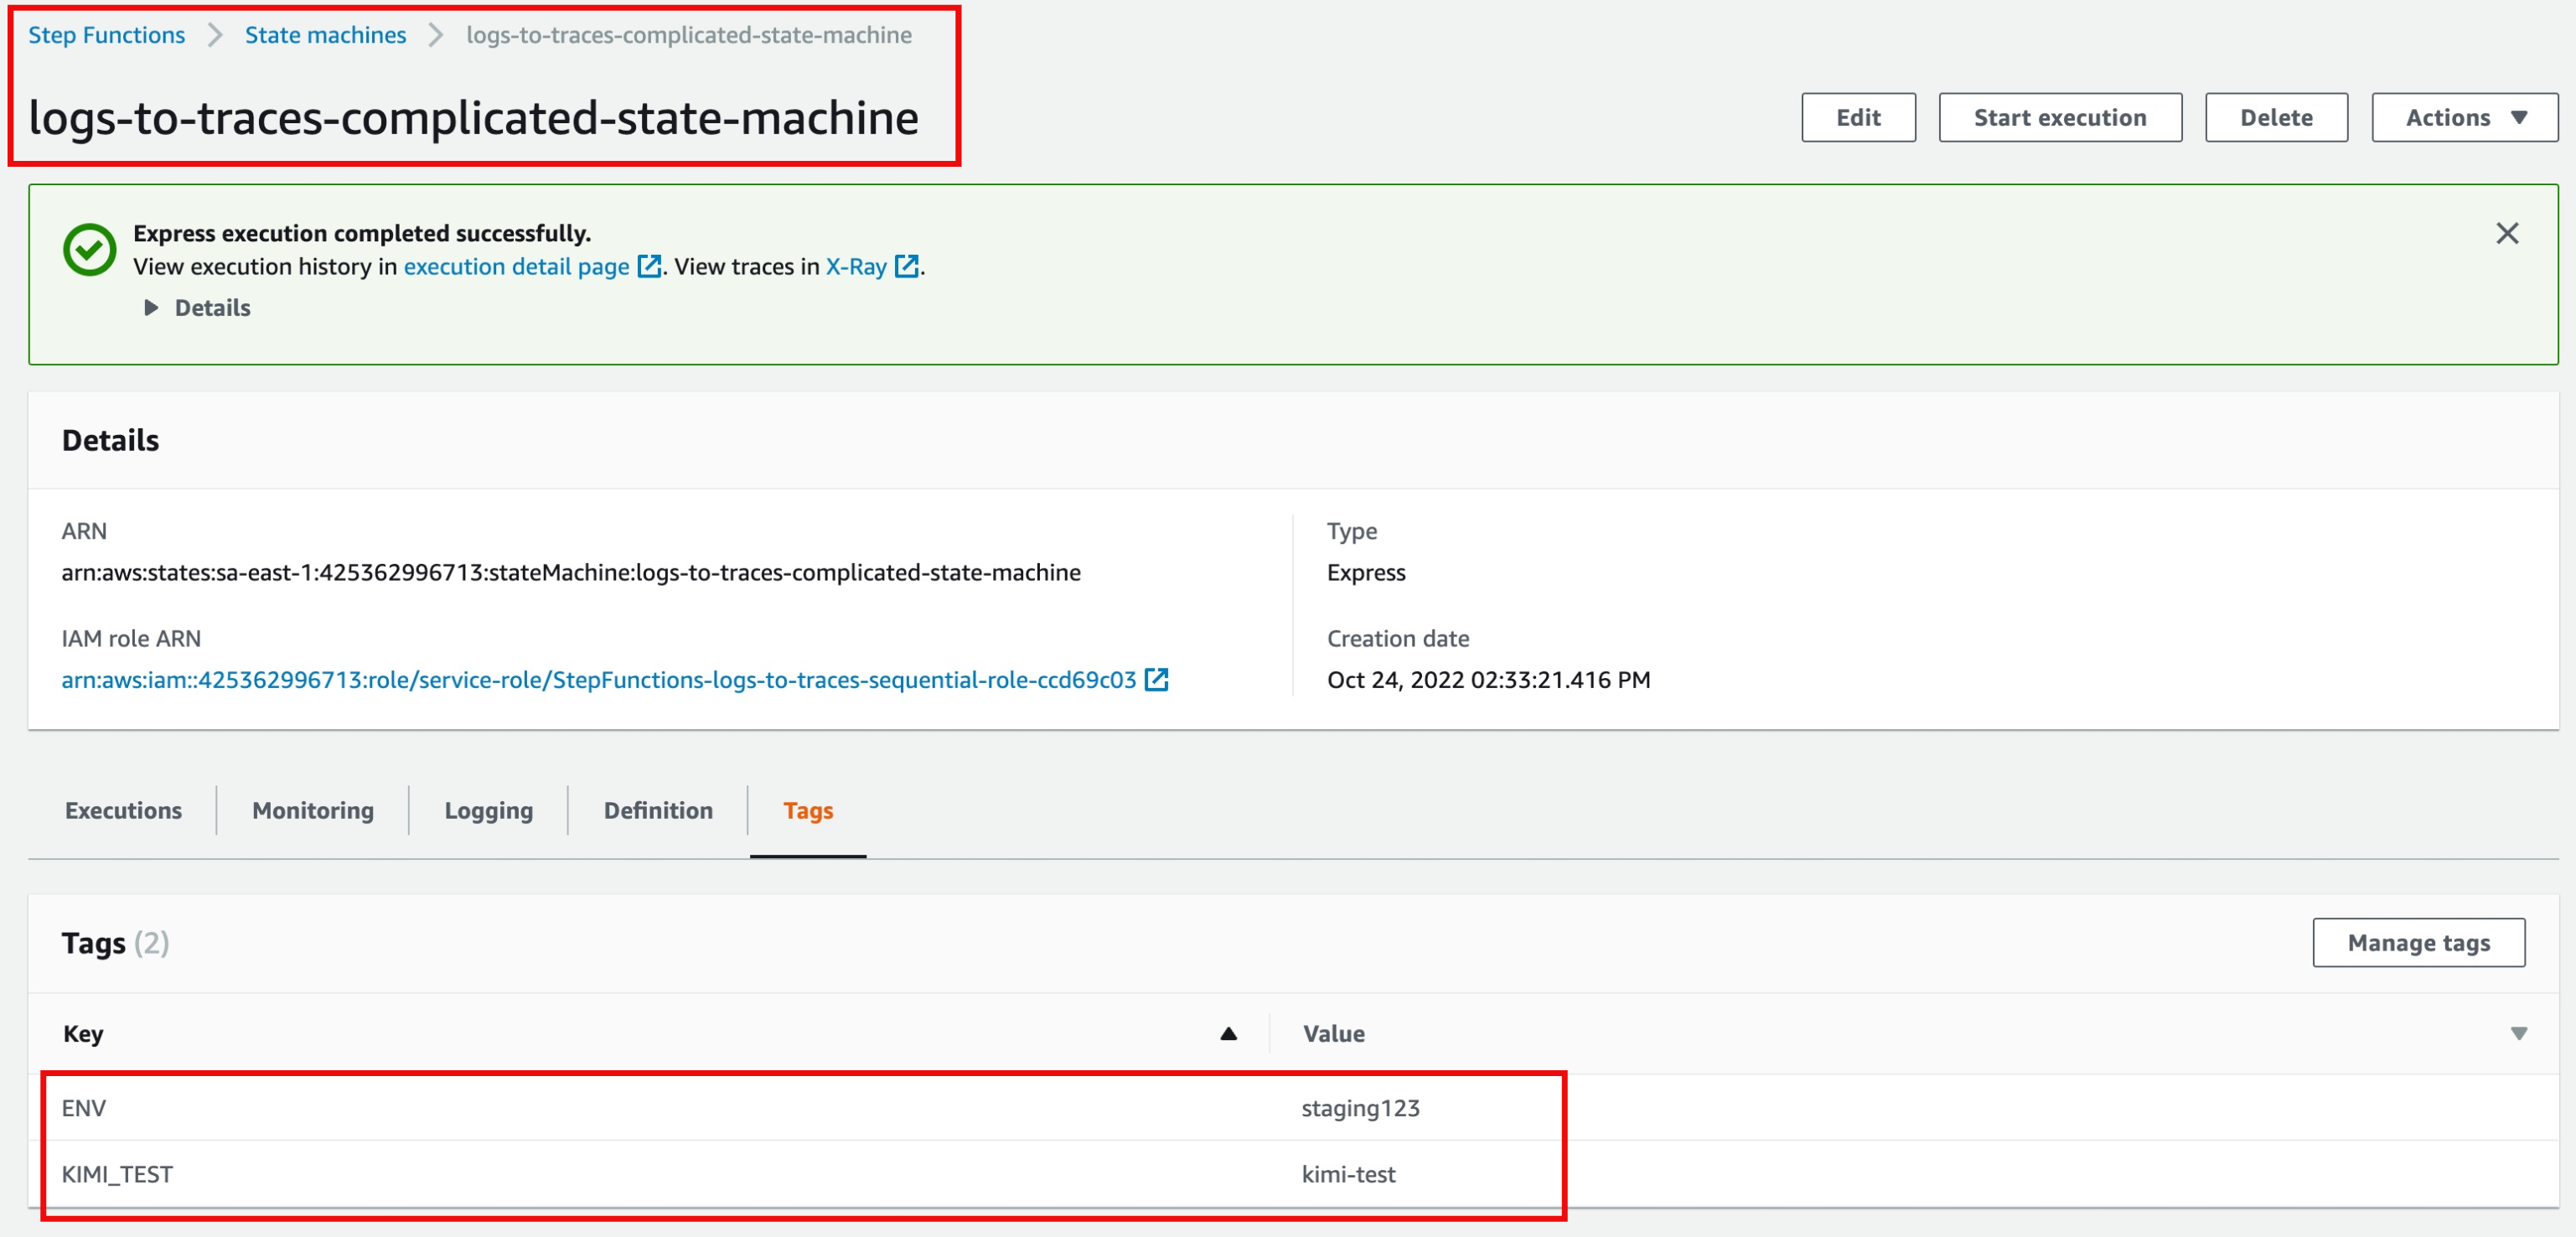Image resolution: width=2576 pixels, height=1237 pixels.
Task: Click the Start execution button
Action: pyautogui.click(x=2059, y=117)
